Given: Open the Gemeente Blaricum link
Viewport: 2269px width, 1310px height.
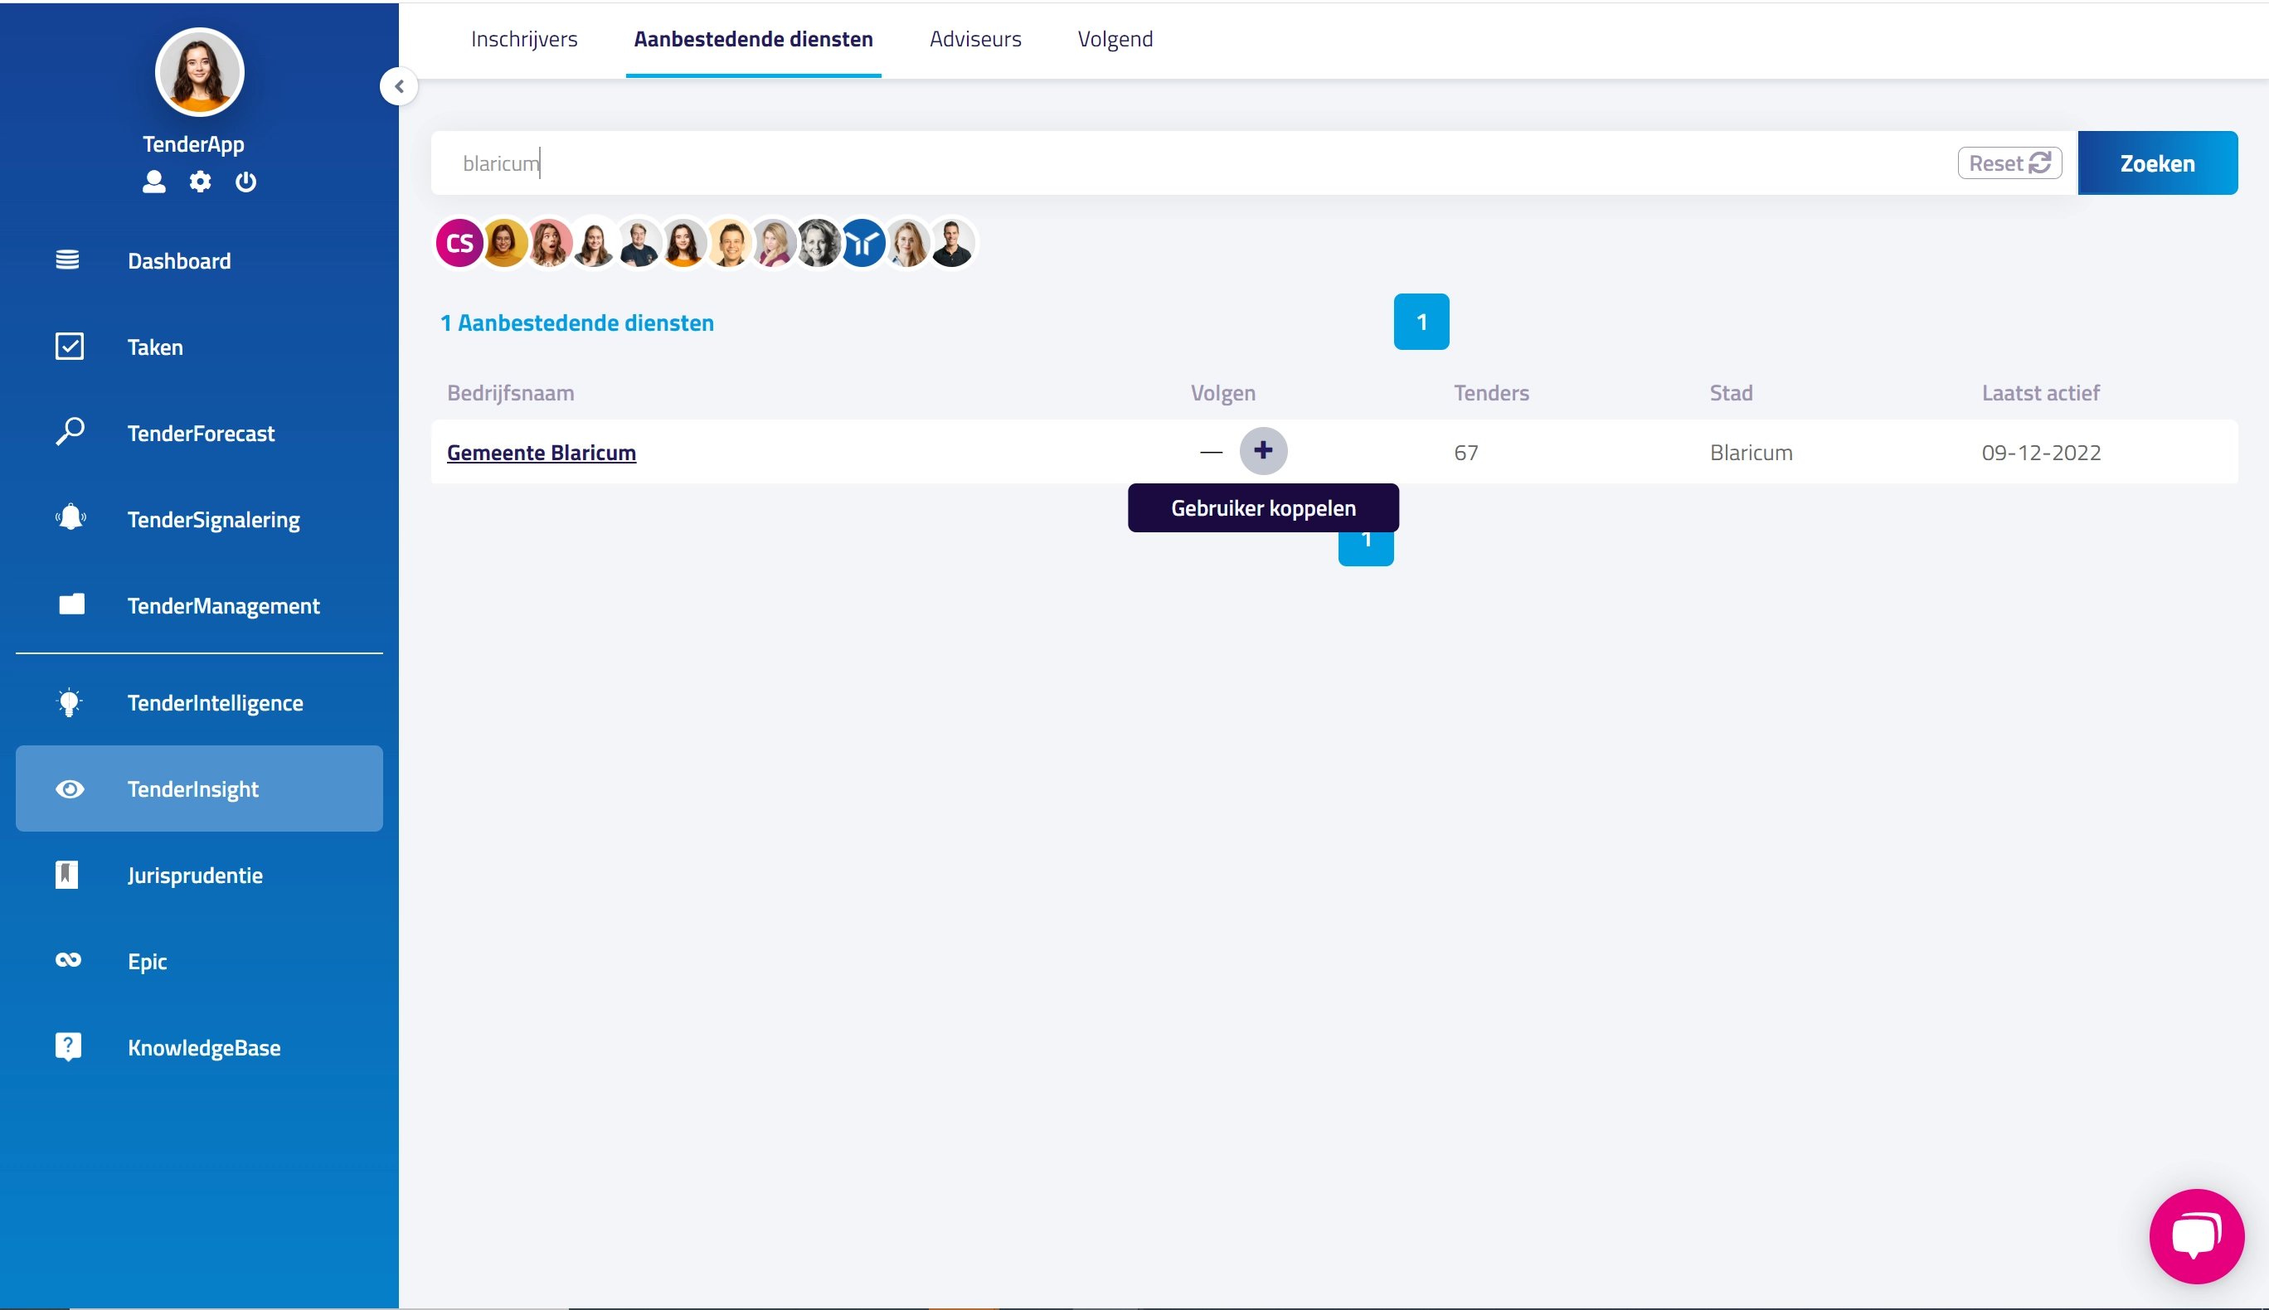Looking at the screenshot, I should pos(542,453).
